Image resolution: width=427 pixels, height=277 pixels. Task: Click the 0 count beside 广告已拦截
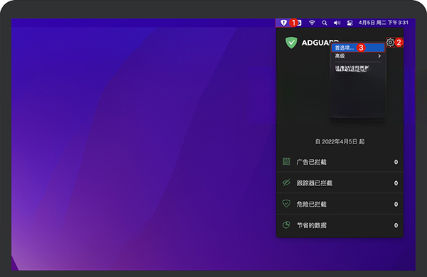pyautogui.click(x=396, y=162)
